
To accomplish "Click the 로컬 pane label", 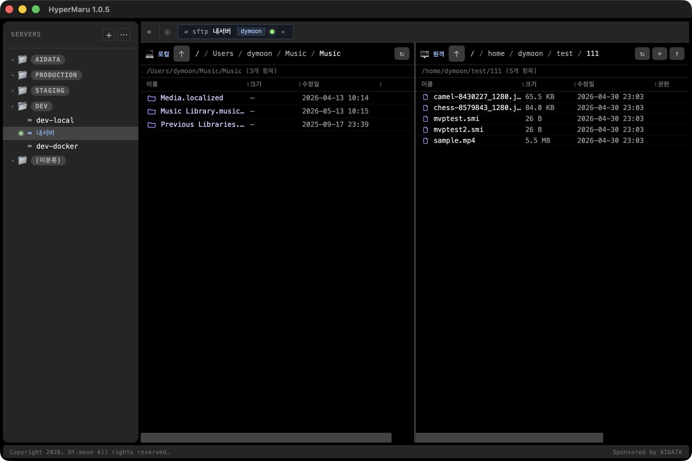I will (163, 54).
